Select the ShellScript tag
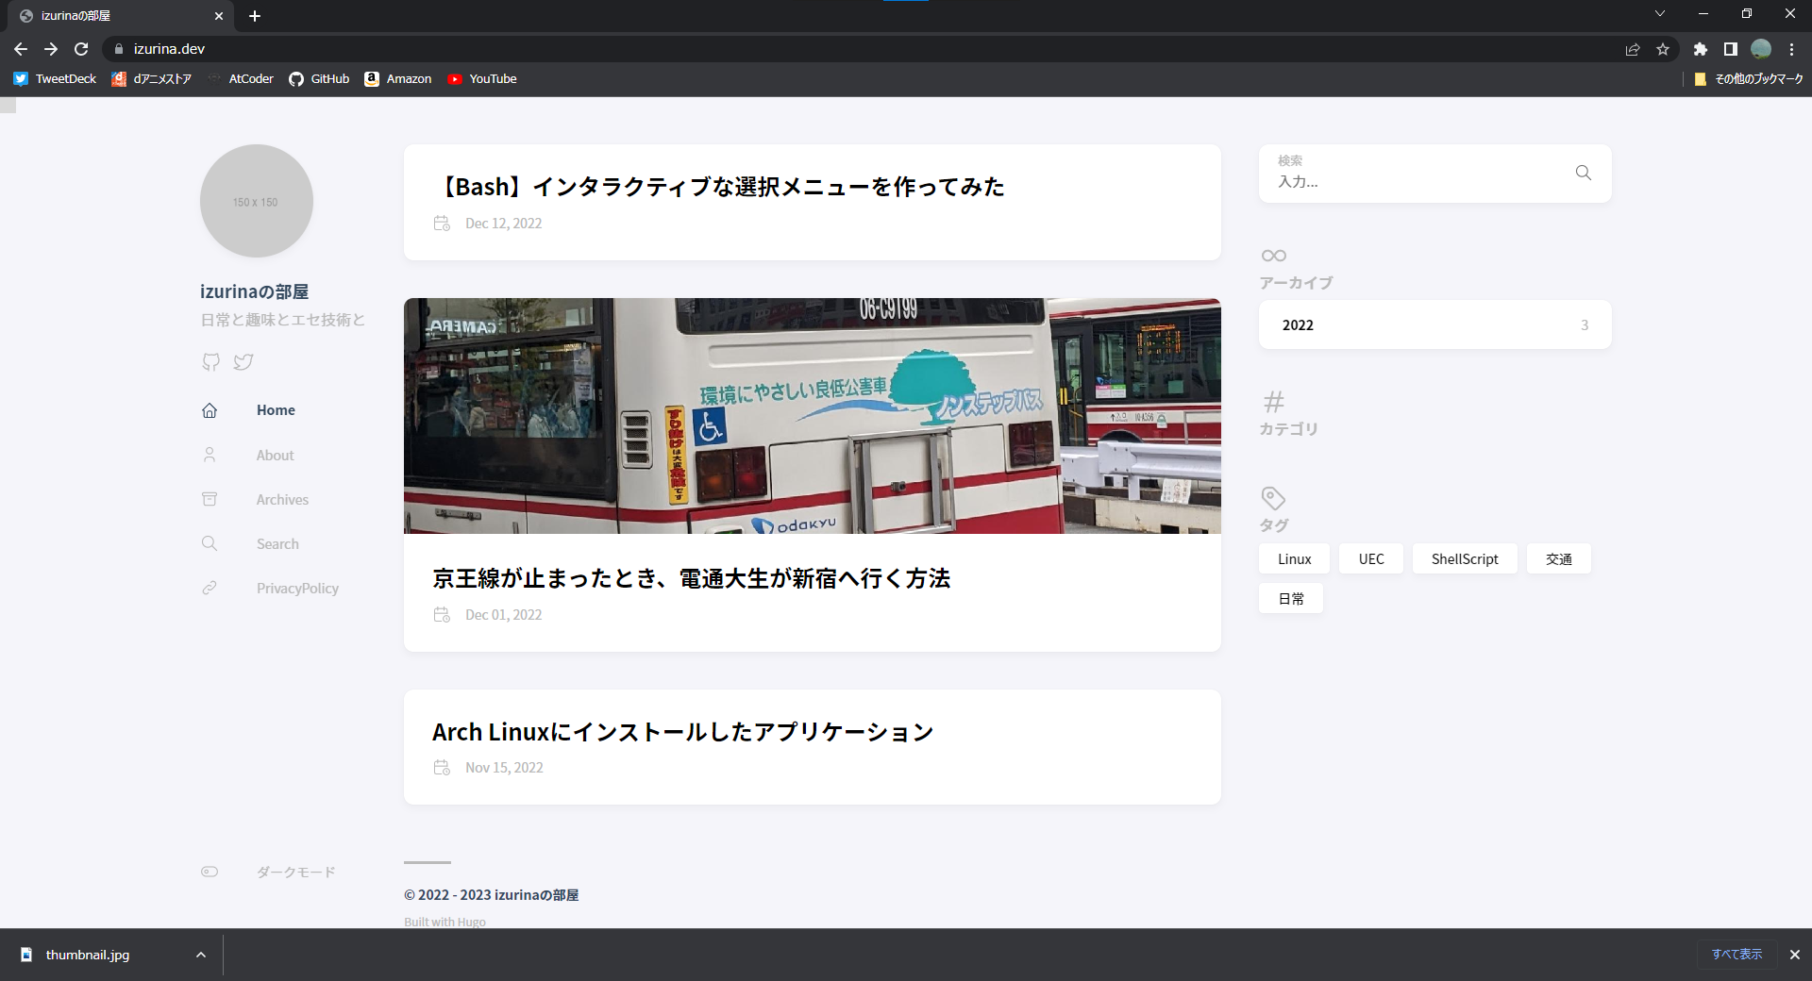Image resolution: width=1812 pixels, height=981 pixels. pos(1464,558)
